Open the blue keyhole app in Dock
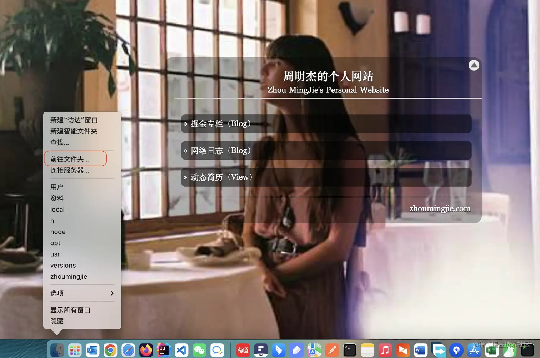The width and height of the screenshot is (540, 358). (456, 350)
